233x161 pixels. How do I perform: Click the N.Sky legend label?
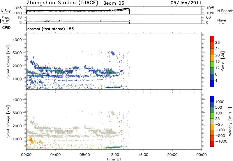click(6, 11)
